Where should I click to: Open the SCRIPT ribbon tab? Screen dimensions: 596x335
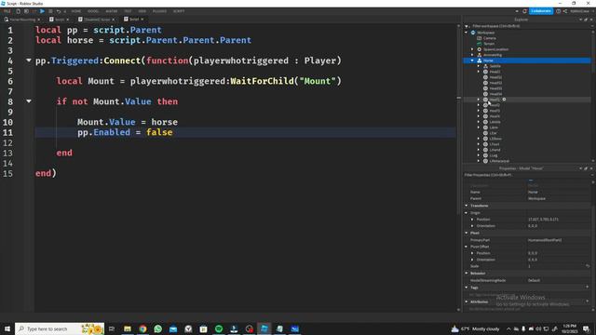click(179, 11)
